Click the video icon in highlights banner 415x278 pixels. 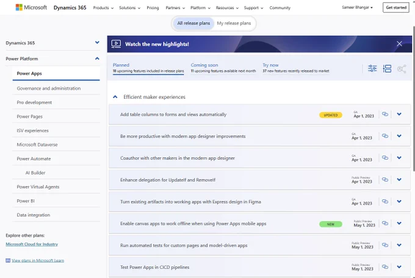point(116,44)
